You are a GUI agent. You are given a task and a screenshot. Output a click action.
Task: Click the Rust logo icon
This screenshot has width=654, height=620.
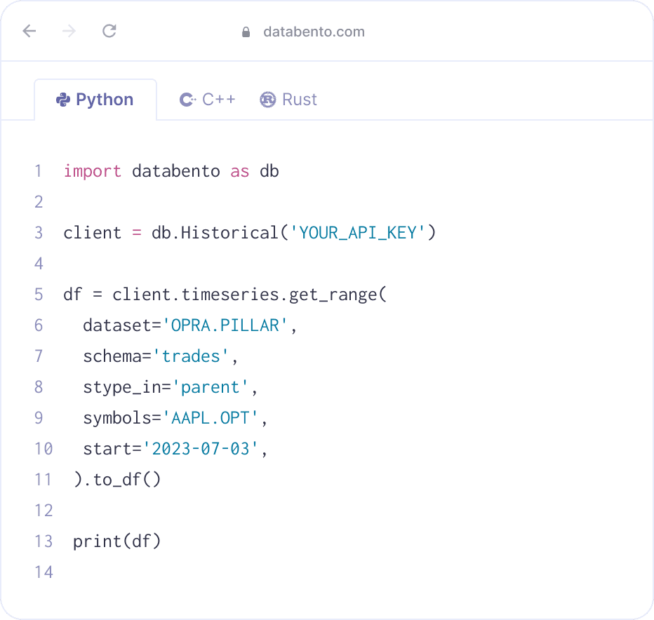pos(268,100)
